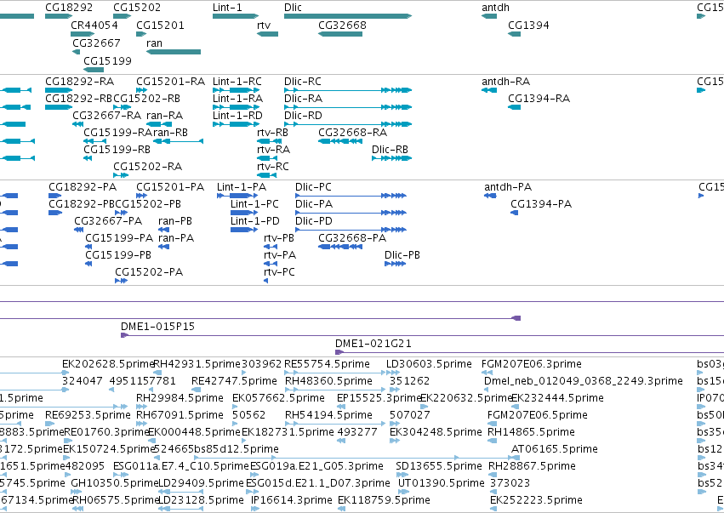Click the CG32668-PA protein label
724x513 pixels.
tap(352, 238)
